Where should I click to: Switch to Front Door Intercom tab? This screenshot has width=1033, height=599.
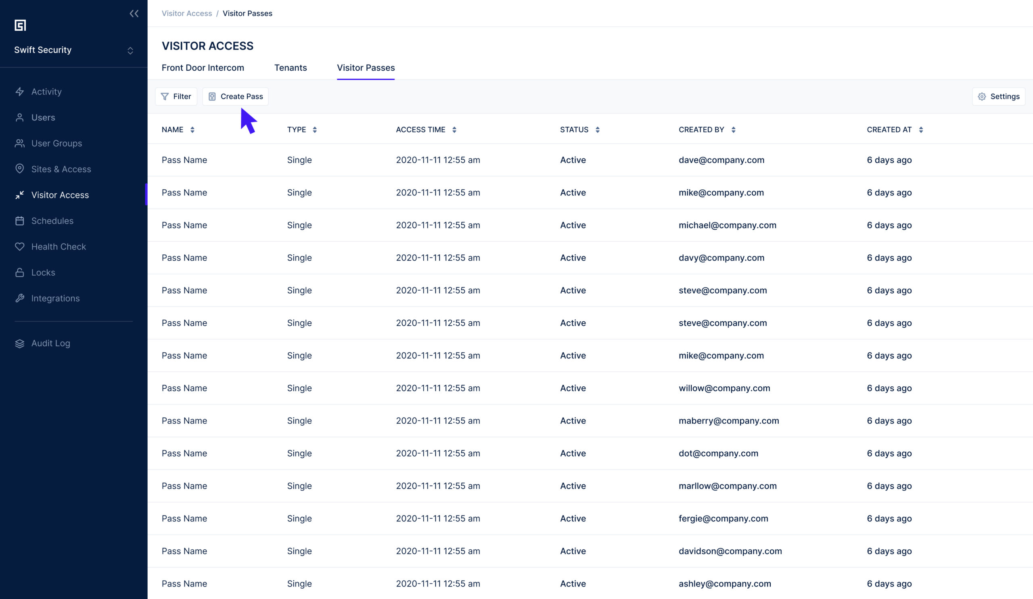[203, 68]
